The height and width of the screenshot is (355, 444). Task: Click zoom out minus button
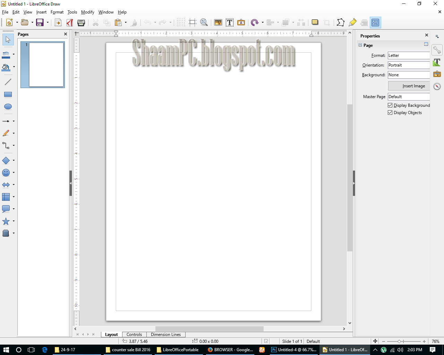384,341
